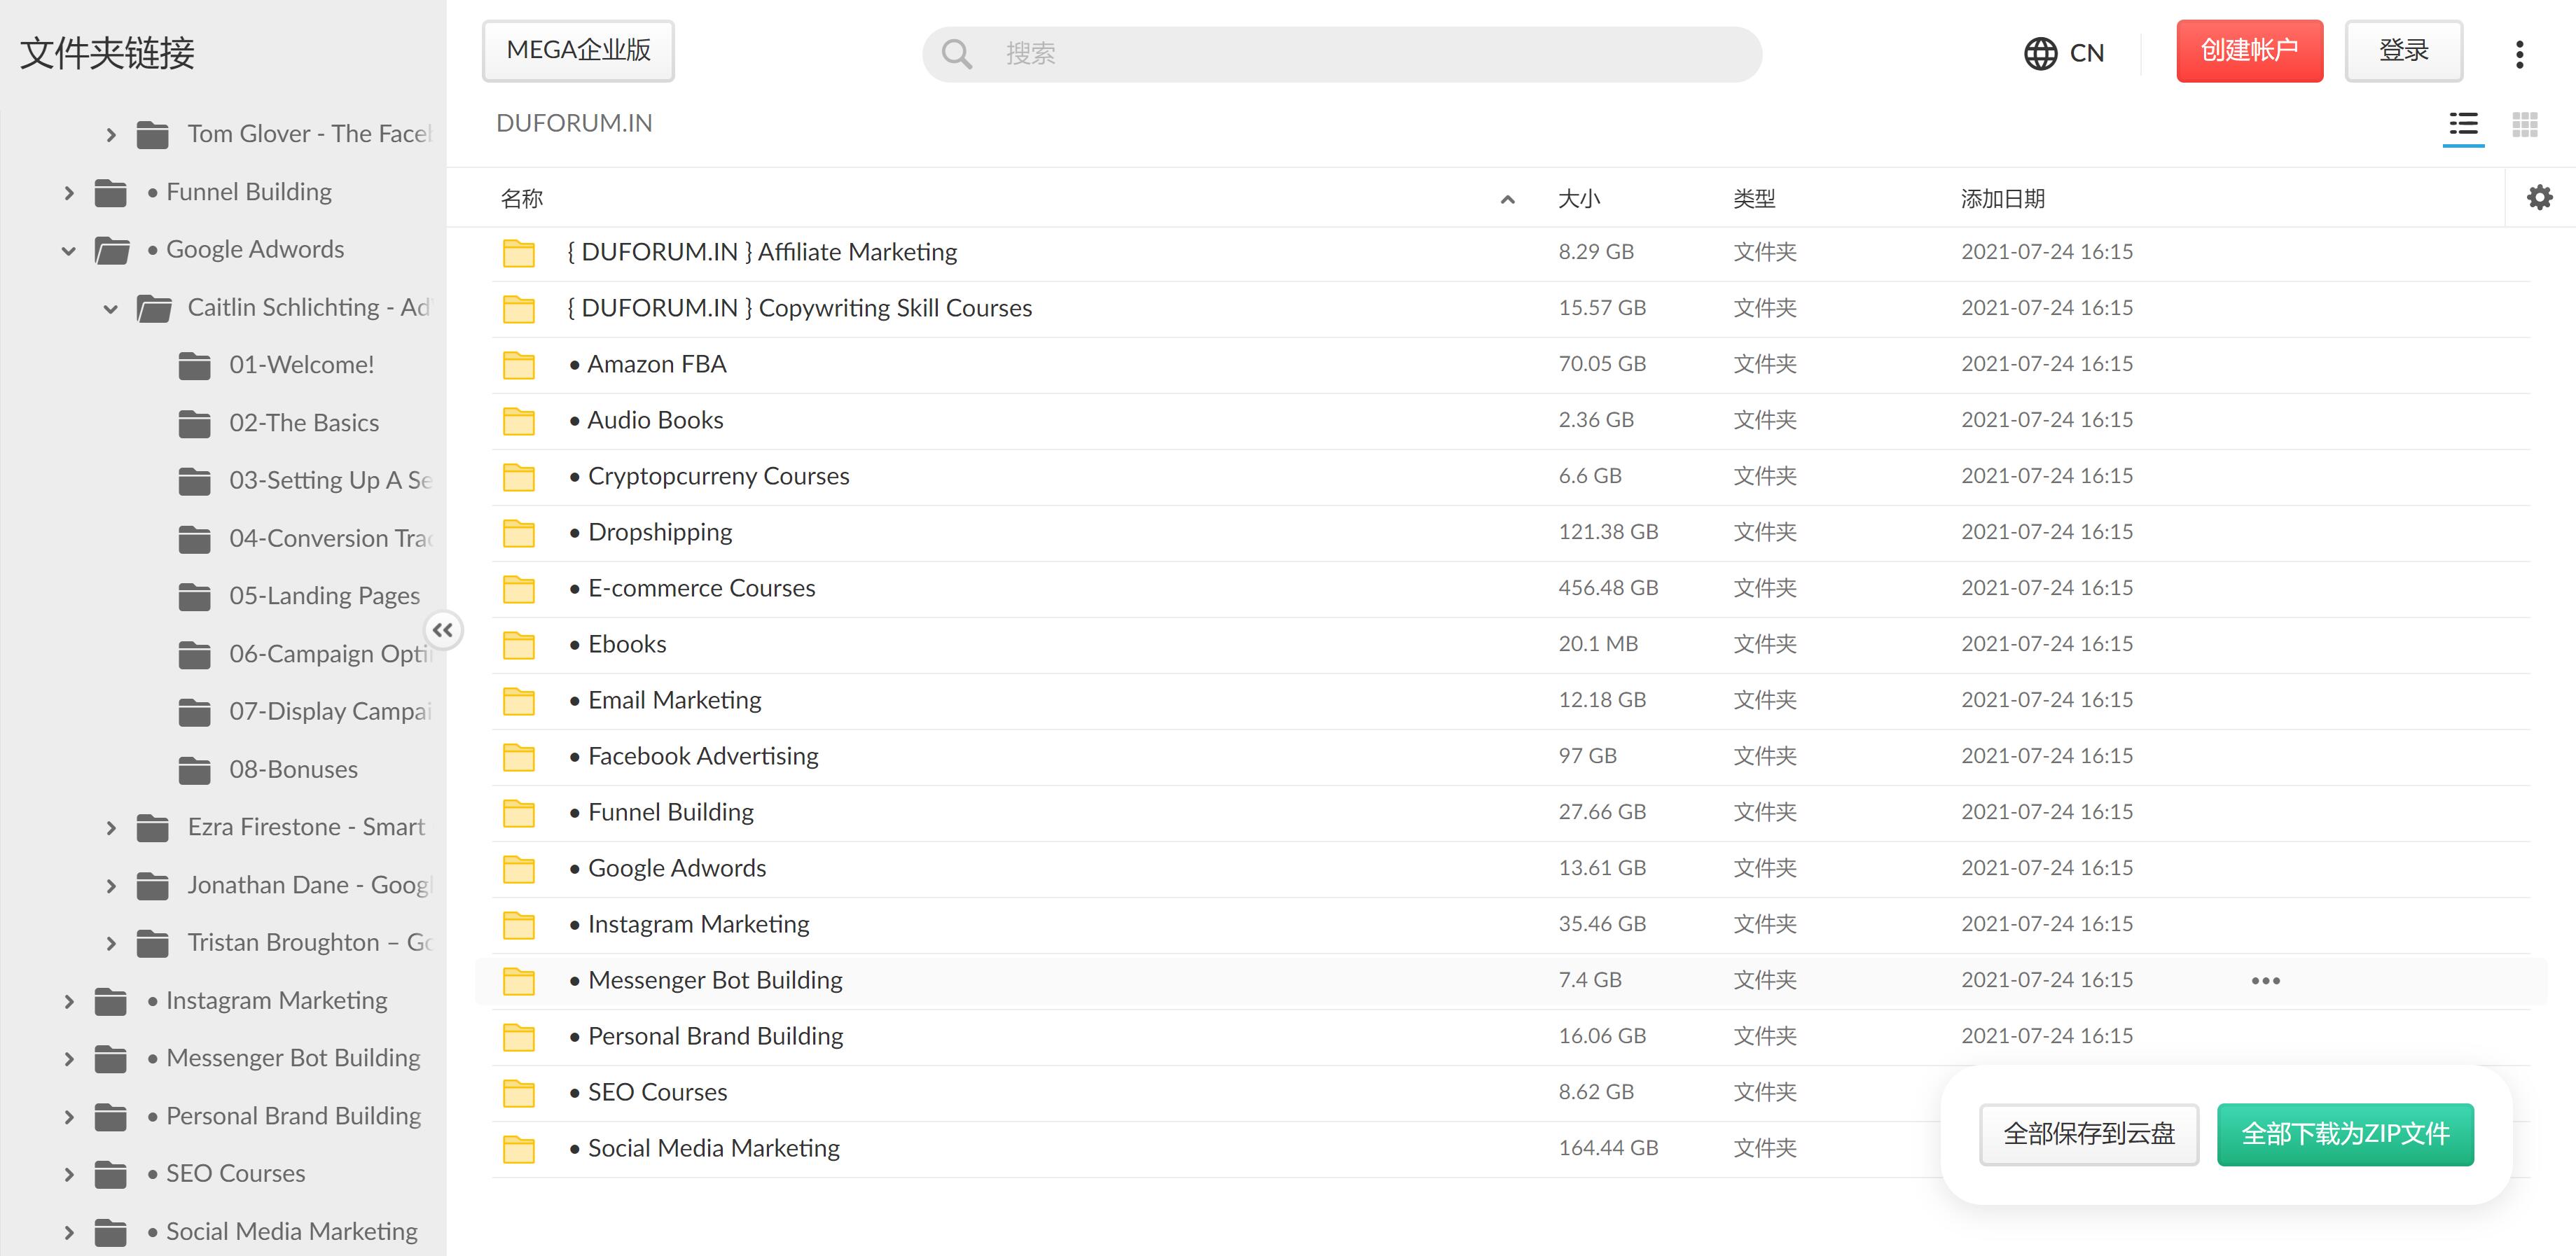Expand sidebar Instagram Marketing folder
This screenshot has width=2576, height=1256.
coord(69,1001)
